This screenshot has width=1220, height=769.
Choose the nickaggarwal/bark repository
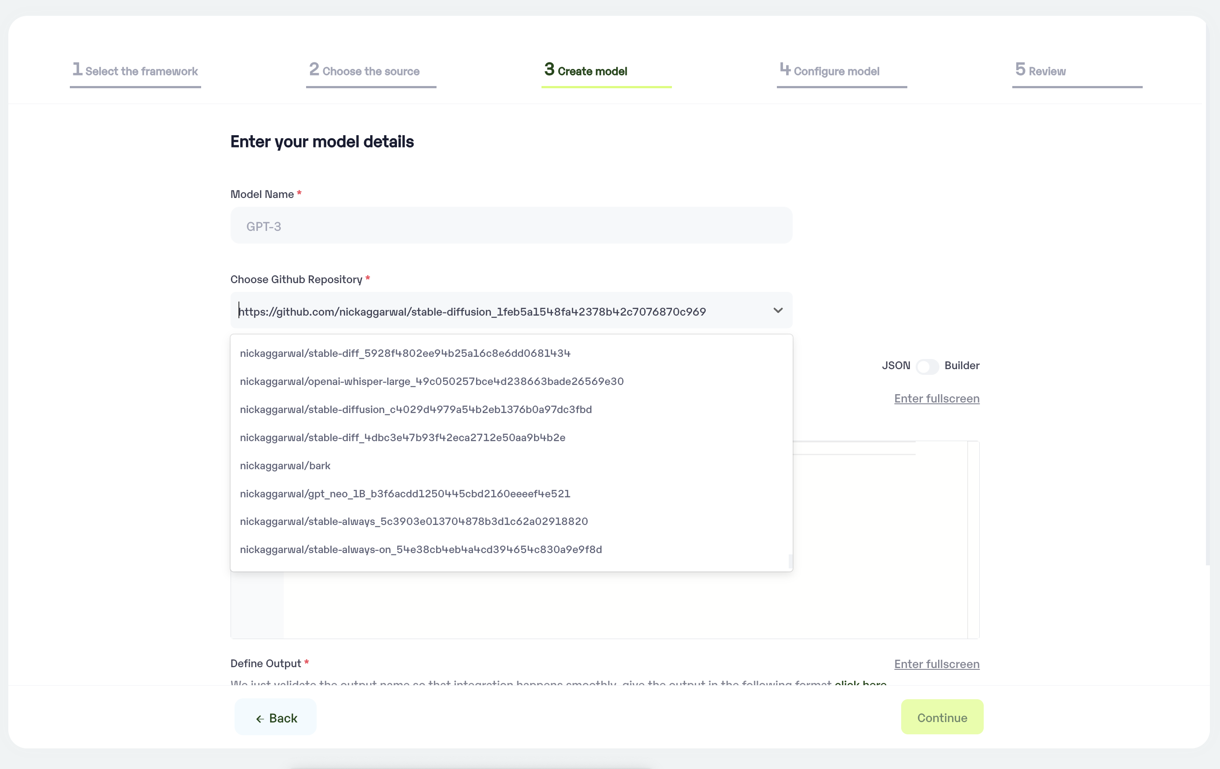[511, 465]
